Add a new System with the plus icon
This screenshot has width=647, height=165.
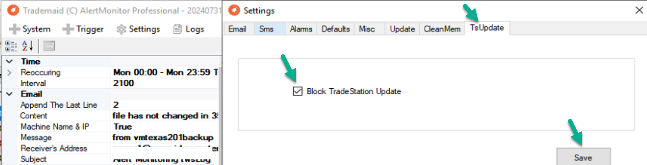point(15,29)
